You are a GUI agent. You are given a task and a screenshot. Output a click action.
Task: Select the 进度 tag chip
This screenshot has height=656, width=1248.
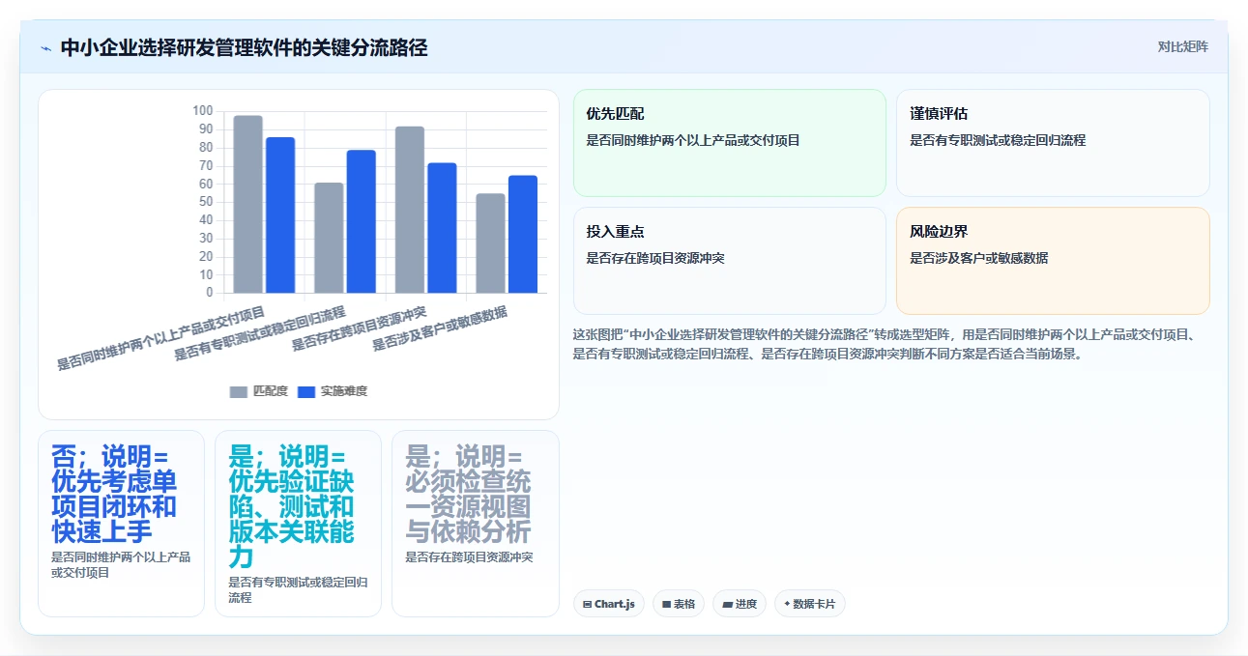point(740,604)
